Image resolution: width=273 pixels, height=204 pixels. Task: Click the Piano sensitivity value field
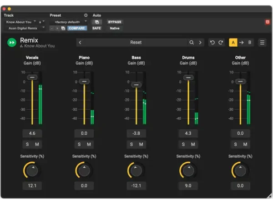[84, 186]
